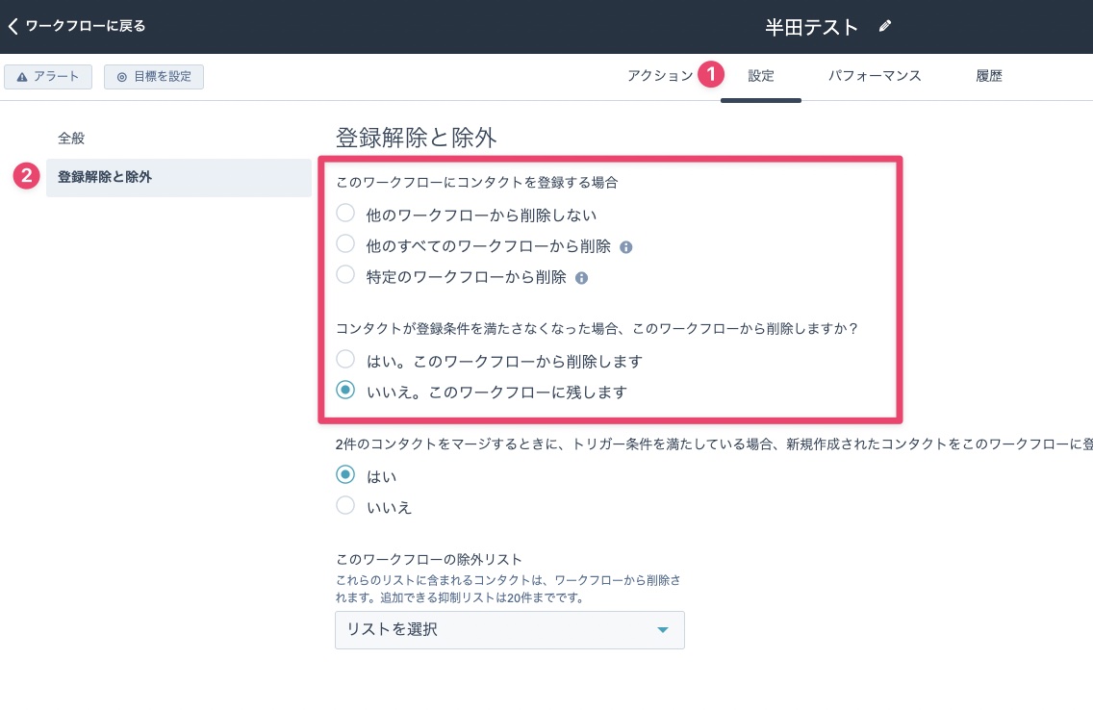Click the target icon in 目標を設定 button
1093x710 pixels.
pyautogui.click(x=122, y=77)
